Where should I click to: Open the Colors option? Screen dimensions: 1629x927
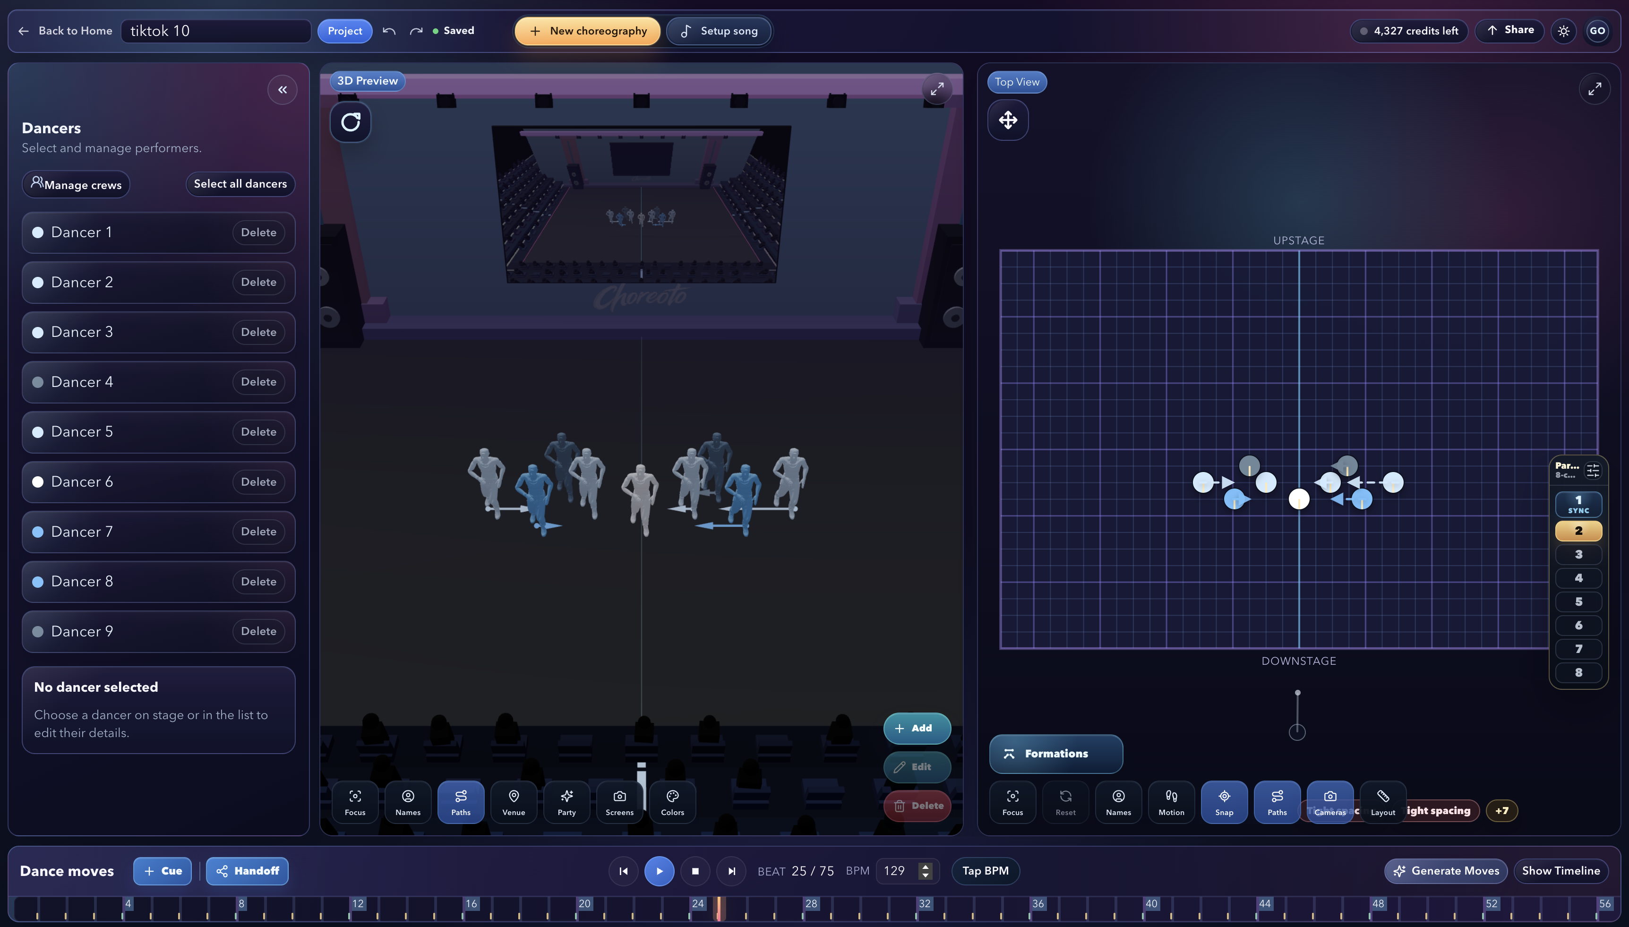pyautogui.click(x=672, y=802)
